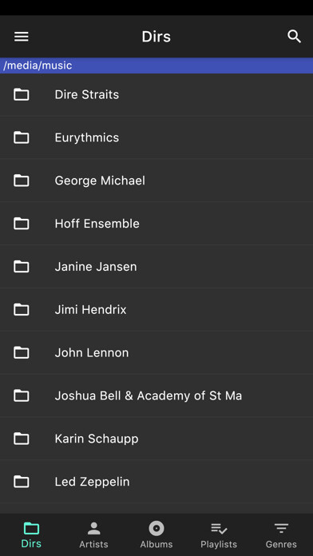The width and height of the screenshot is (313, 556).
Task: Click the Dire Straits folder icon
Action: point(22,94)
